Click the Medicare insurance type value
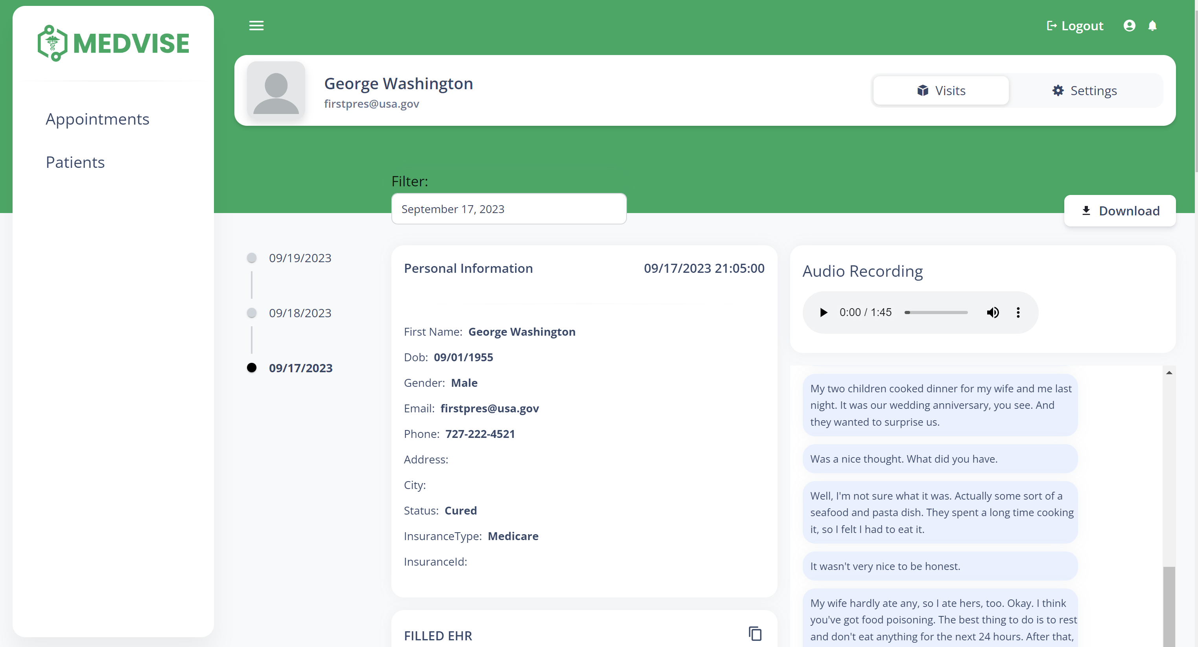 513,536
